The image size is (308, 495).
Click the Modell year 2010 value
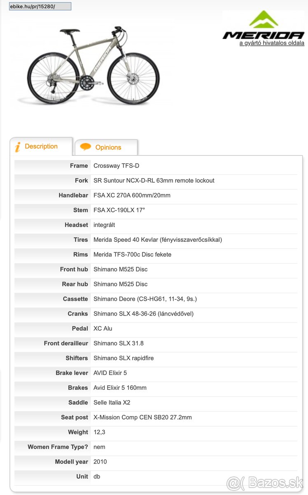[x=100, y=462]
